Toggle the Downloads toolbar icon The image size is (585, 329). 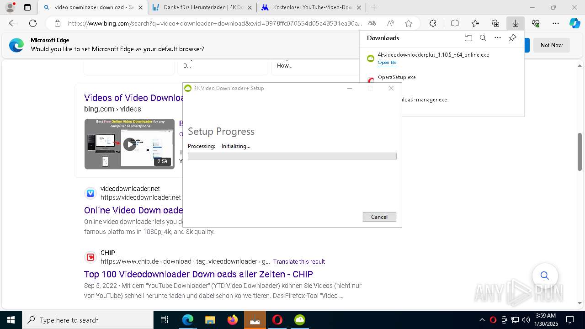coord(516,23)
